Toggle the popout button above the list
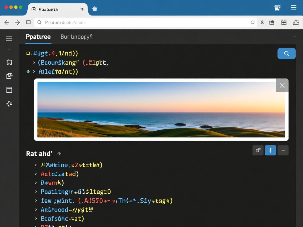This screenshot has height=227, width=303. pos(258,150)
